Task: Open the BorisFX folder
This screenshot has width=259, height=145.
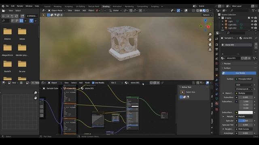Action: pos(7,64)
